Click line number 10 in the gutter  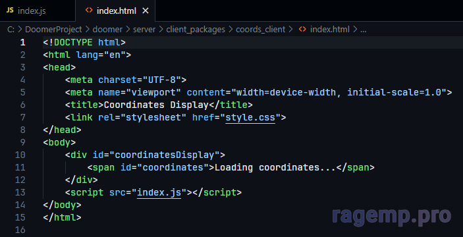(x=20, y=155)
